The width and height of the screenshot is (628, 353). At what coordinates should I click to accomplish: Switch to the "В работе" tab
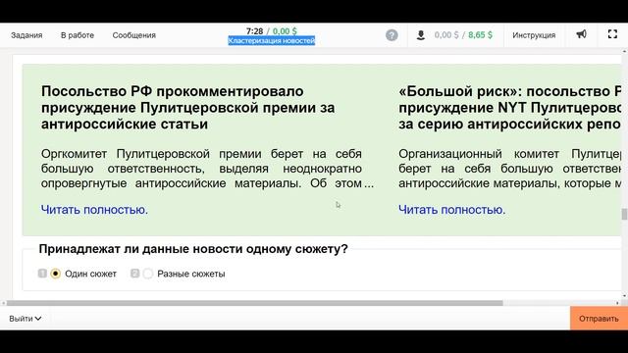78,35
